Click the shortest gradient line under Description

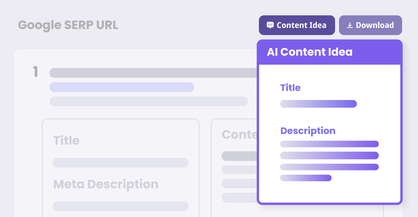pos(306,178)
